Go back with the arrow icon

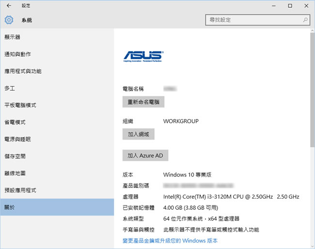[9, 6]
